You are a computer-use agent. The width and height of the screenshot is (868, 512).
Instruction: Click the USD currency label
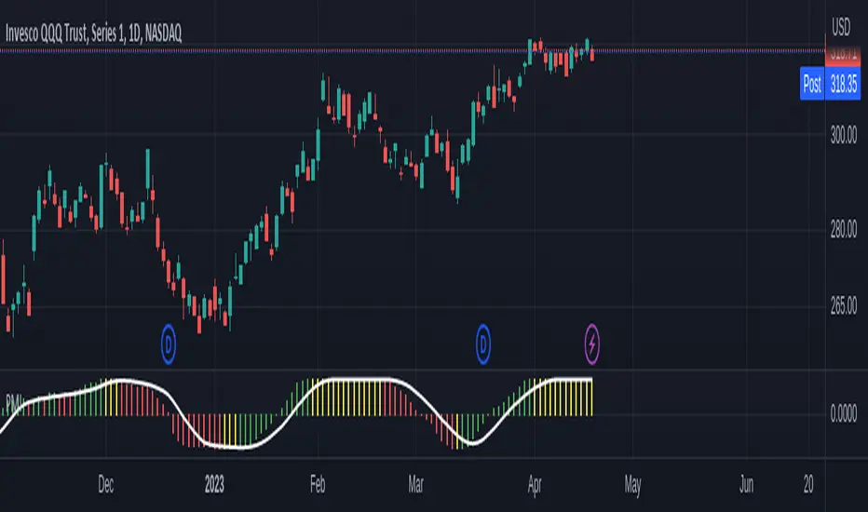[841, 27]
